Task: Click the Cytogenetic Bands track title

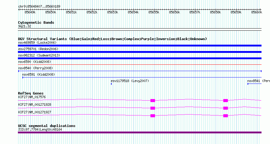Action: 36,22
